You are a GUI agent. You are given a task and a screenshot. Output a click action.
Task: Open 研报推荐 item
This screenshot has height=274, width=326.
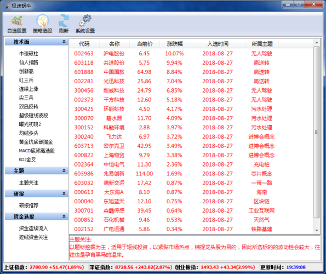pos(28,206)
